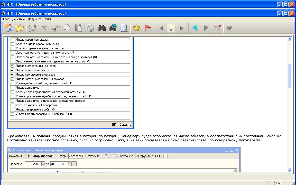Click the "Сформировать" button
This screenshot has height=185, width=296.
coord(41,156)
